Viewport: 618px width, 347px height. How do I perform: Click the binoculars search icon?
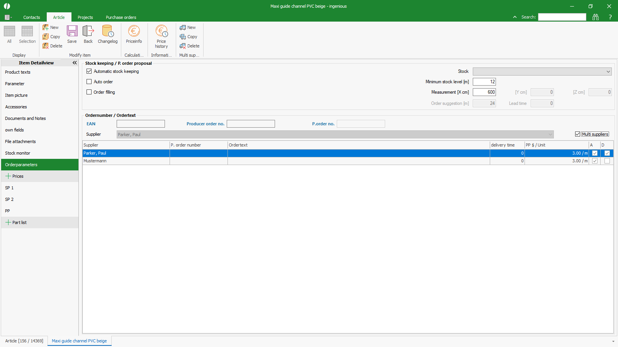coord(595,17)
